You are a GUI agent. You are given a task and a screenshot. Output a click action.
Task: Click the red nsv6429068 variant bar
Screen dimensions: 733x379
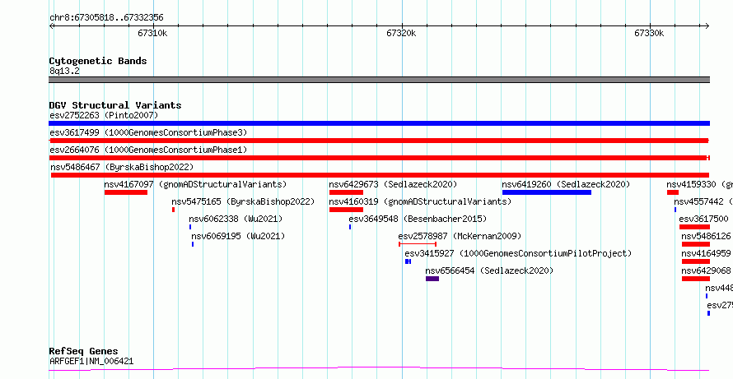point(696,279)
